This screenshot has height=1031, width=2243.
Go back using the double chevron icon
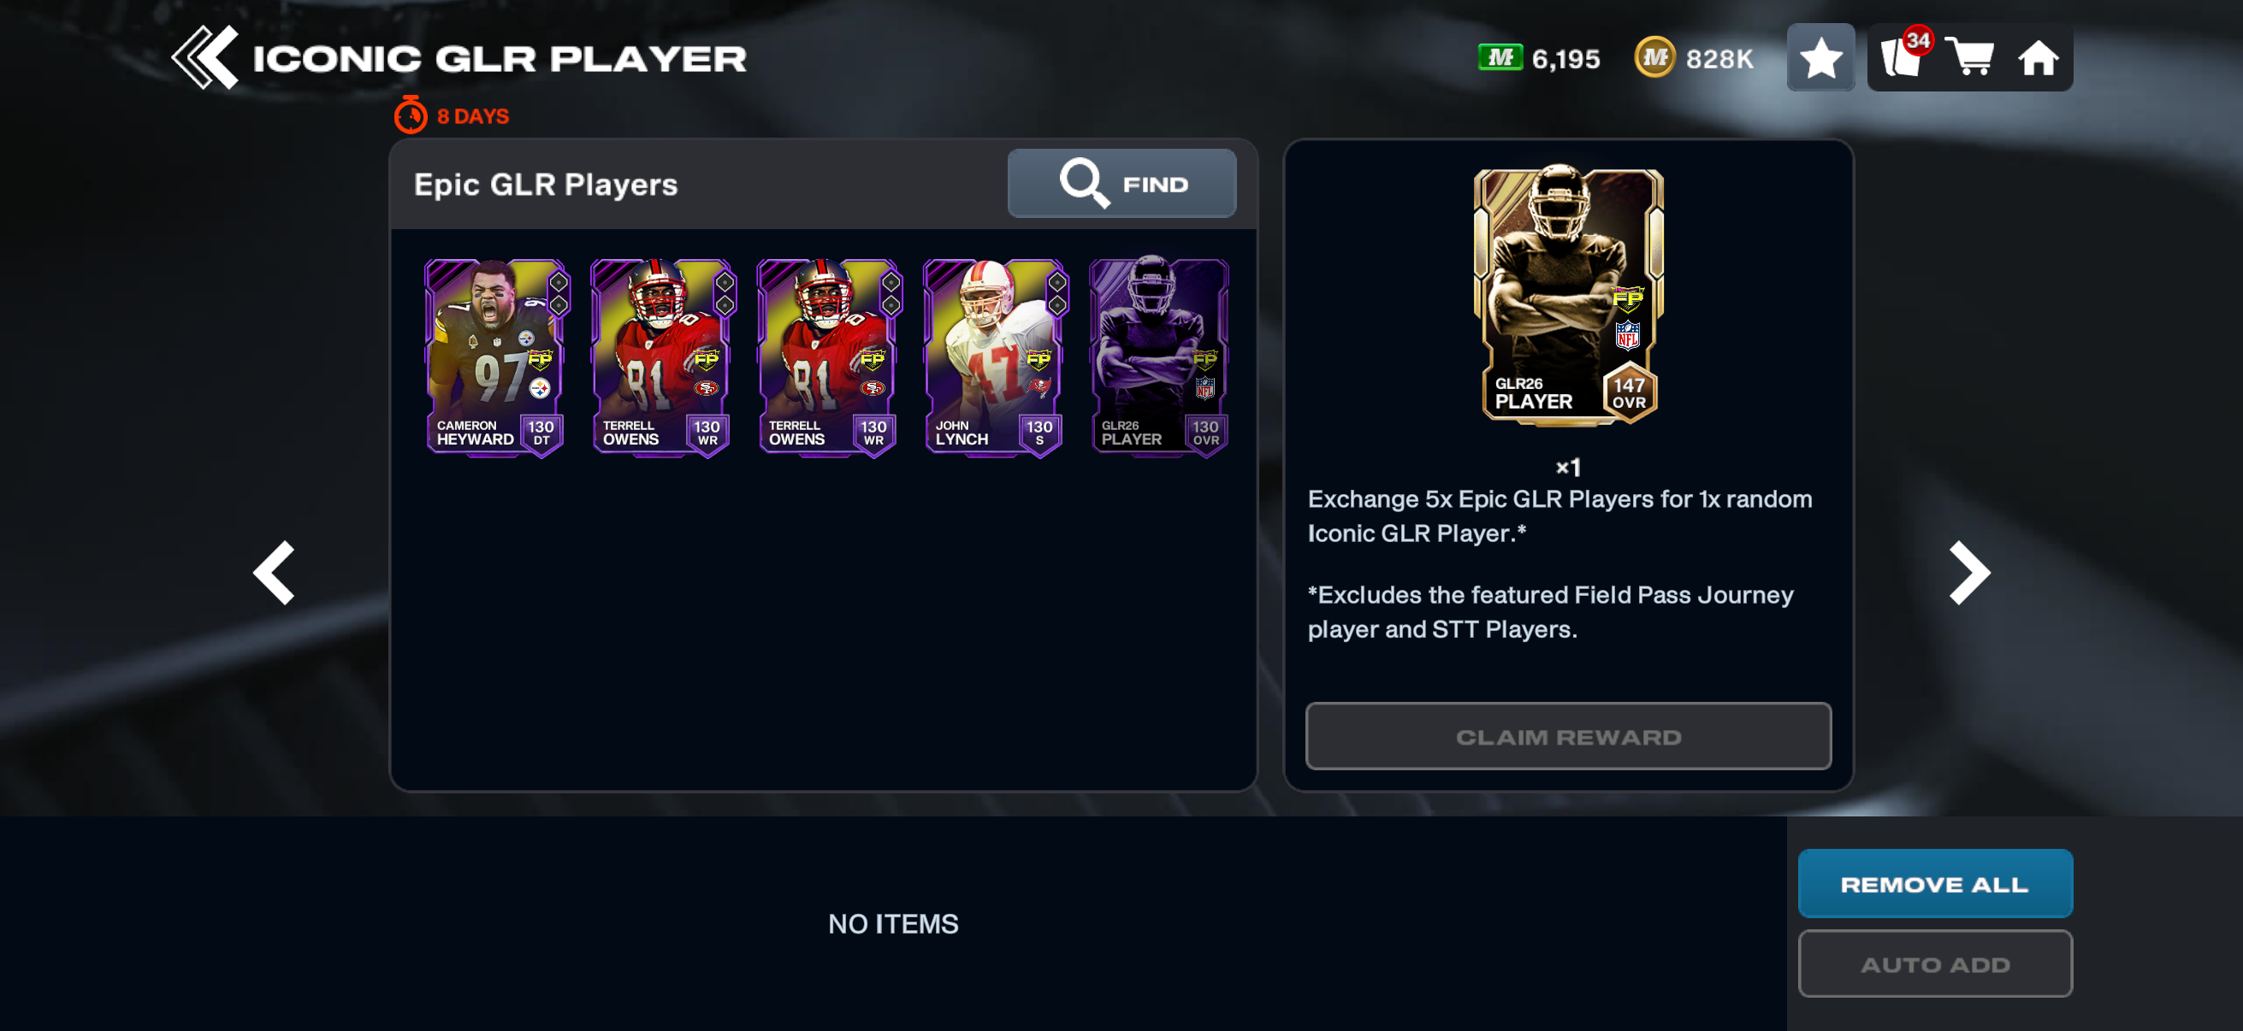205,57
